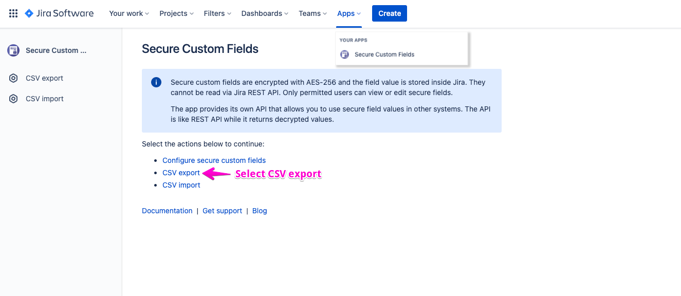Click the blue info icon in banner
The width and height of the screenshot is (681, 296).
click(156, 83)
